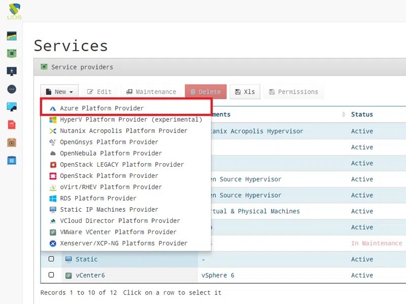Click the Nutanix X logo icon

point(53,131)
